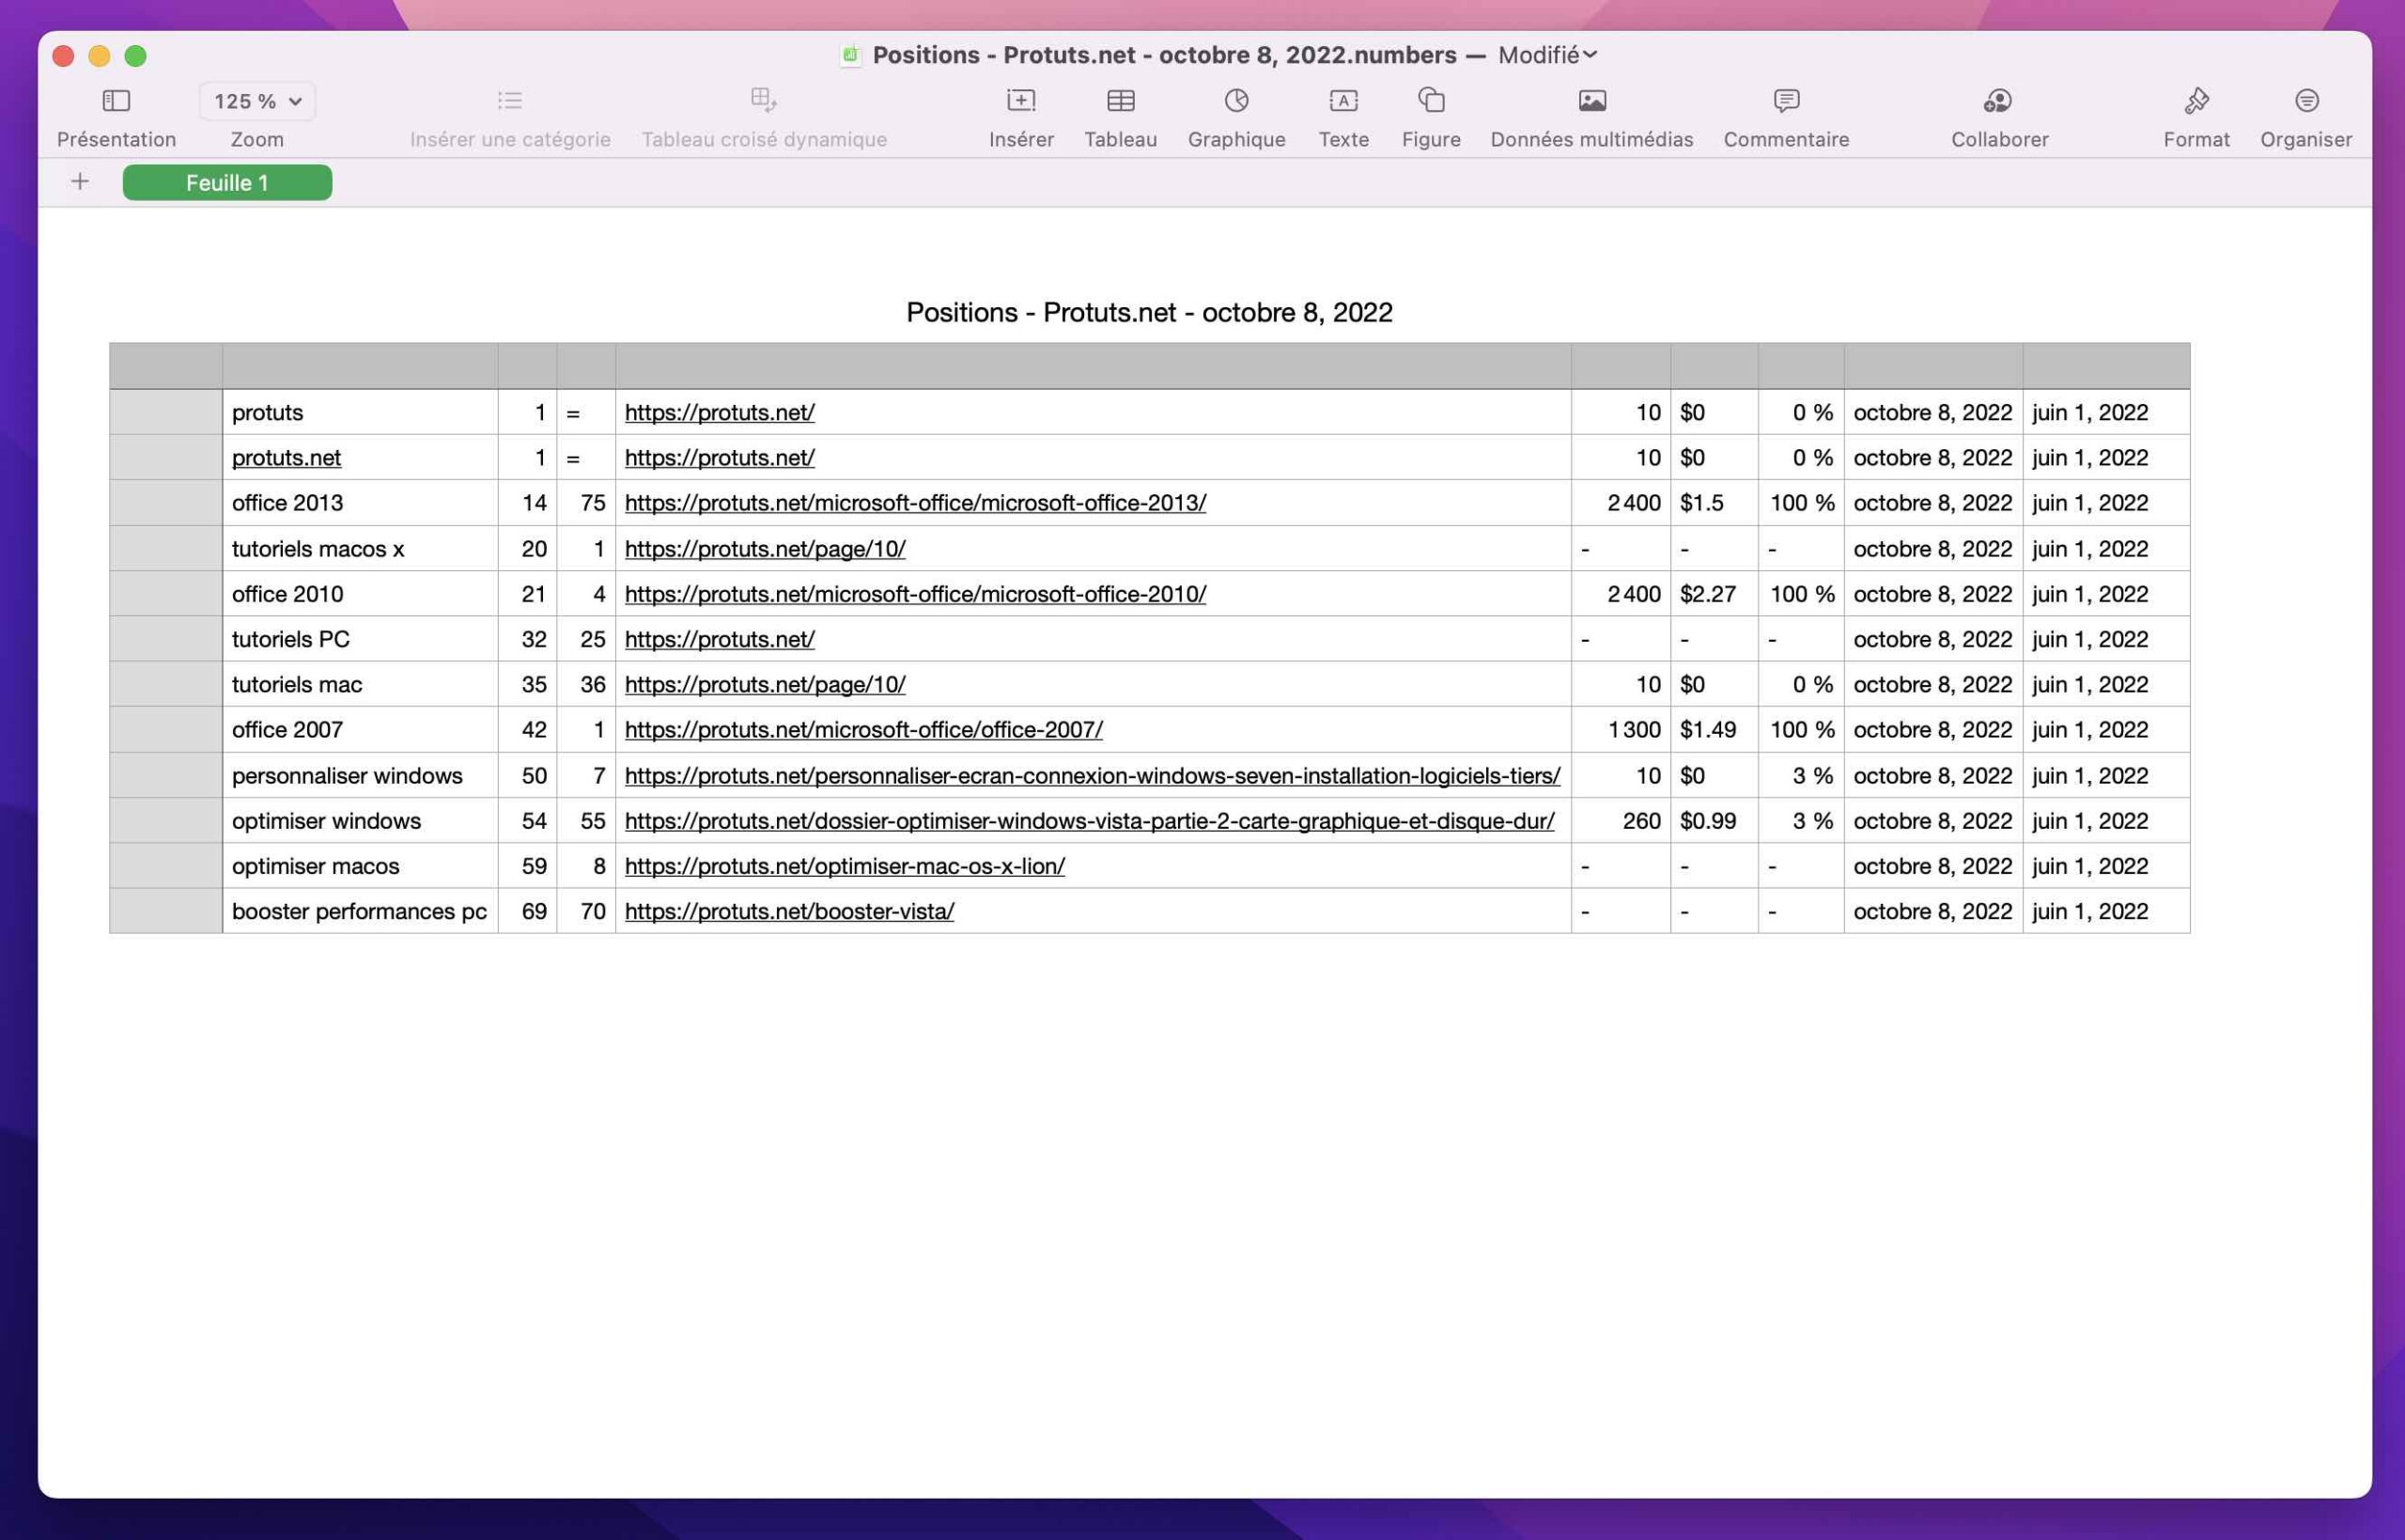Add a table with the Tableau icon

pos(1121,100)
